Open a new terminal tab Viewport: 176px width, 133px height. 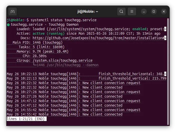point(12,11)
